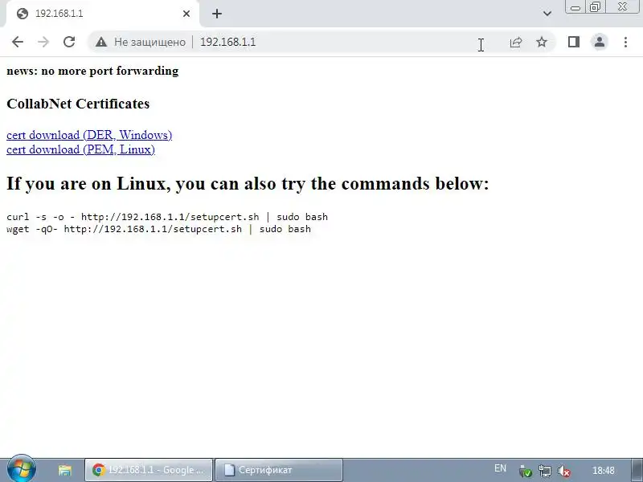Open the side panel icon
Image resolution: width=643 pixels, height=482 pixels.
pyautogui.click(x=574, y=42)
